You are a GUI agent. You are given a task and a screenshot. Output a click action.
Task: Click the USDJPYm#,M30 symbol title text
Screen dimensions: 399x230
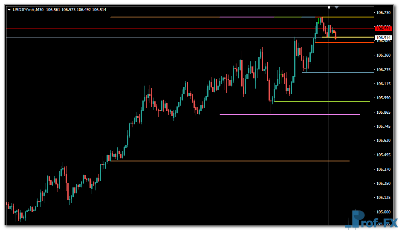coord(28,9)
